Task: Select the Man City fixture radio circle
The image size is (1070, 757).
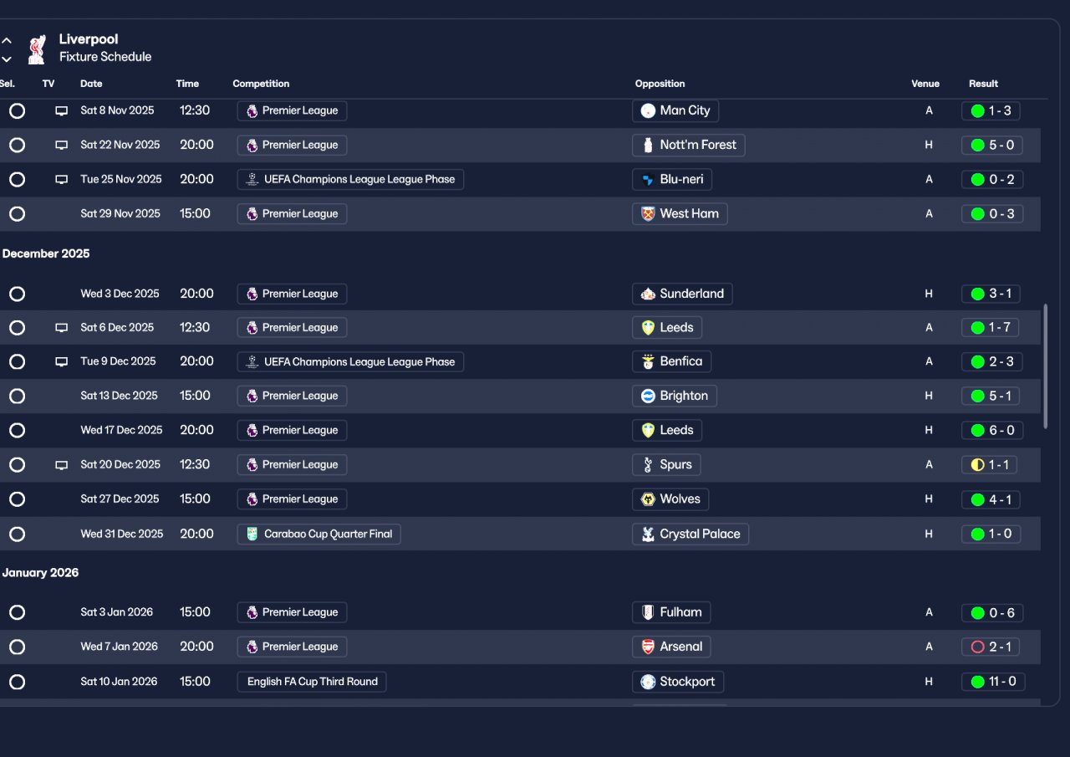Action: coord(17,110)
